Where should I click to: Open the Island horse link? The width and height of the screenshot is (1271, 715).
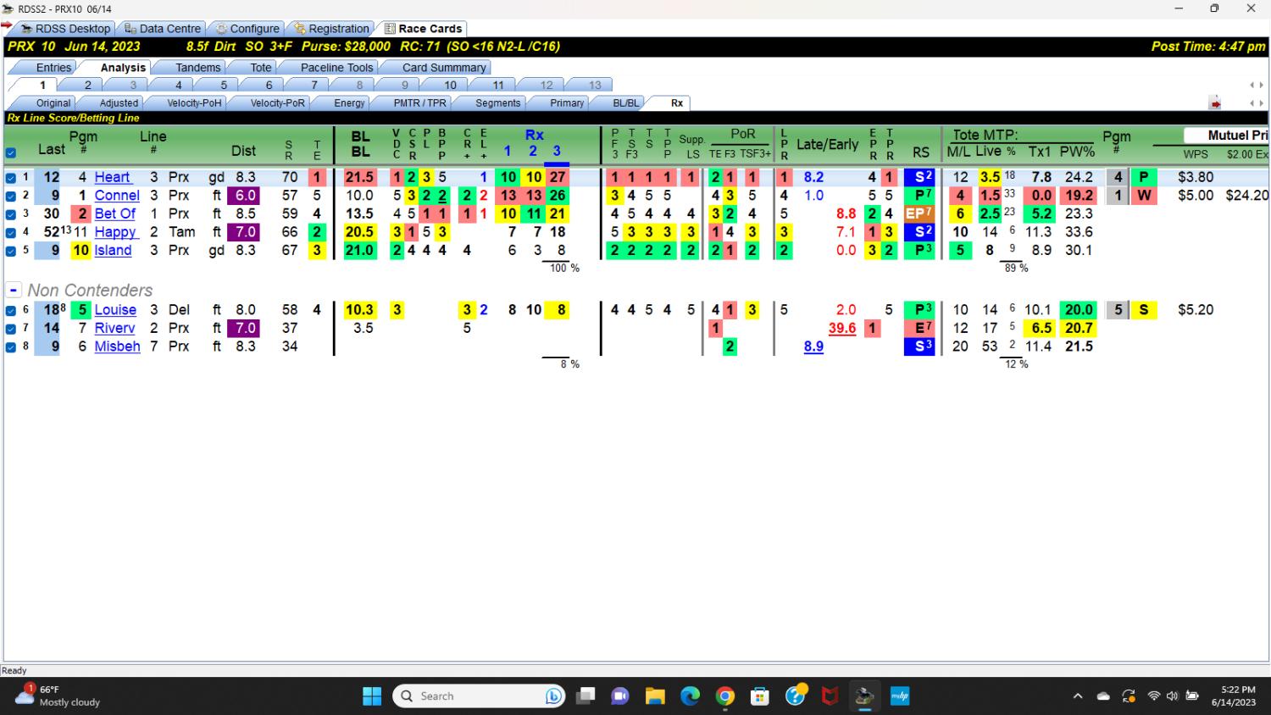[x=113, y=250]
